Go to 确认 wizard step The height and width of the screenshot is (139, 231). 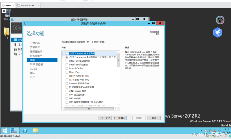(x=33, y=73)
